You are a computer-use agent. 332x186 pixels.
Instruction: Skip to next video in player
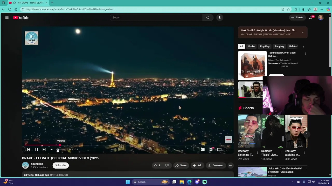[x=44, y=150]
